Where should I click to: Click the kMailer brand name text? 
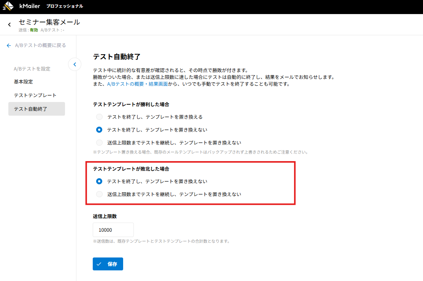[x=30, y=6]
